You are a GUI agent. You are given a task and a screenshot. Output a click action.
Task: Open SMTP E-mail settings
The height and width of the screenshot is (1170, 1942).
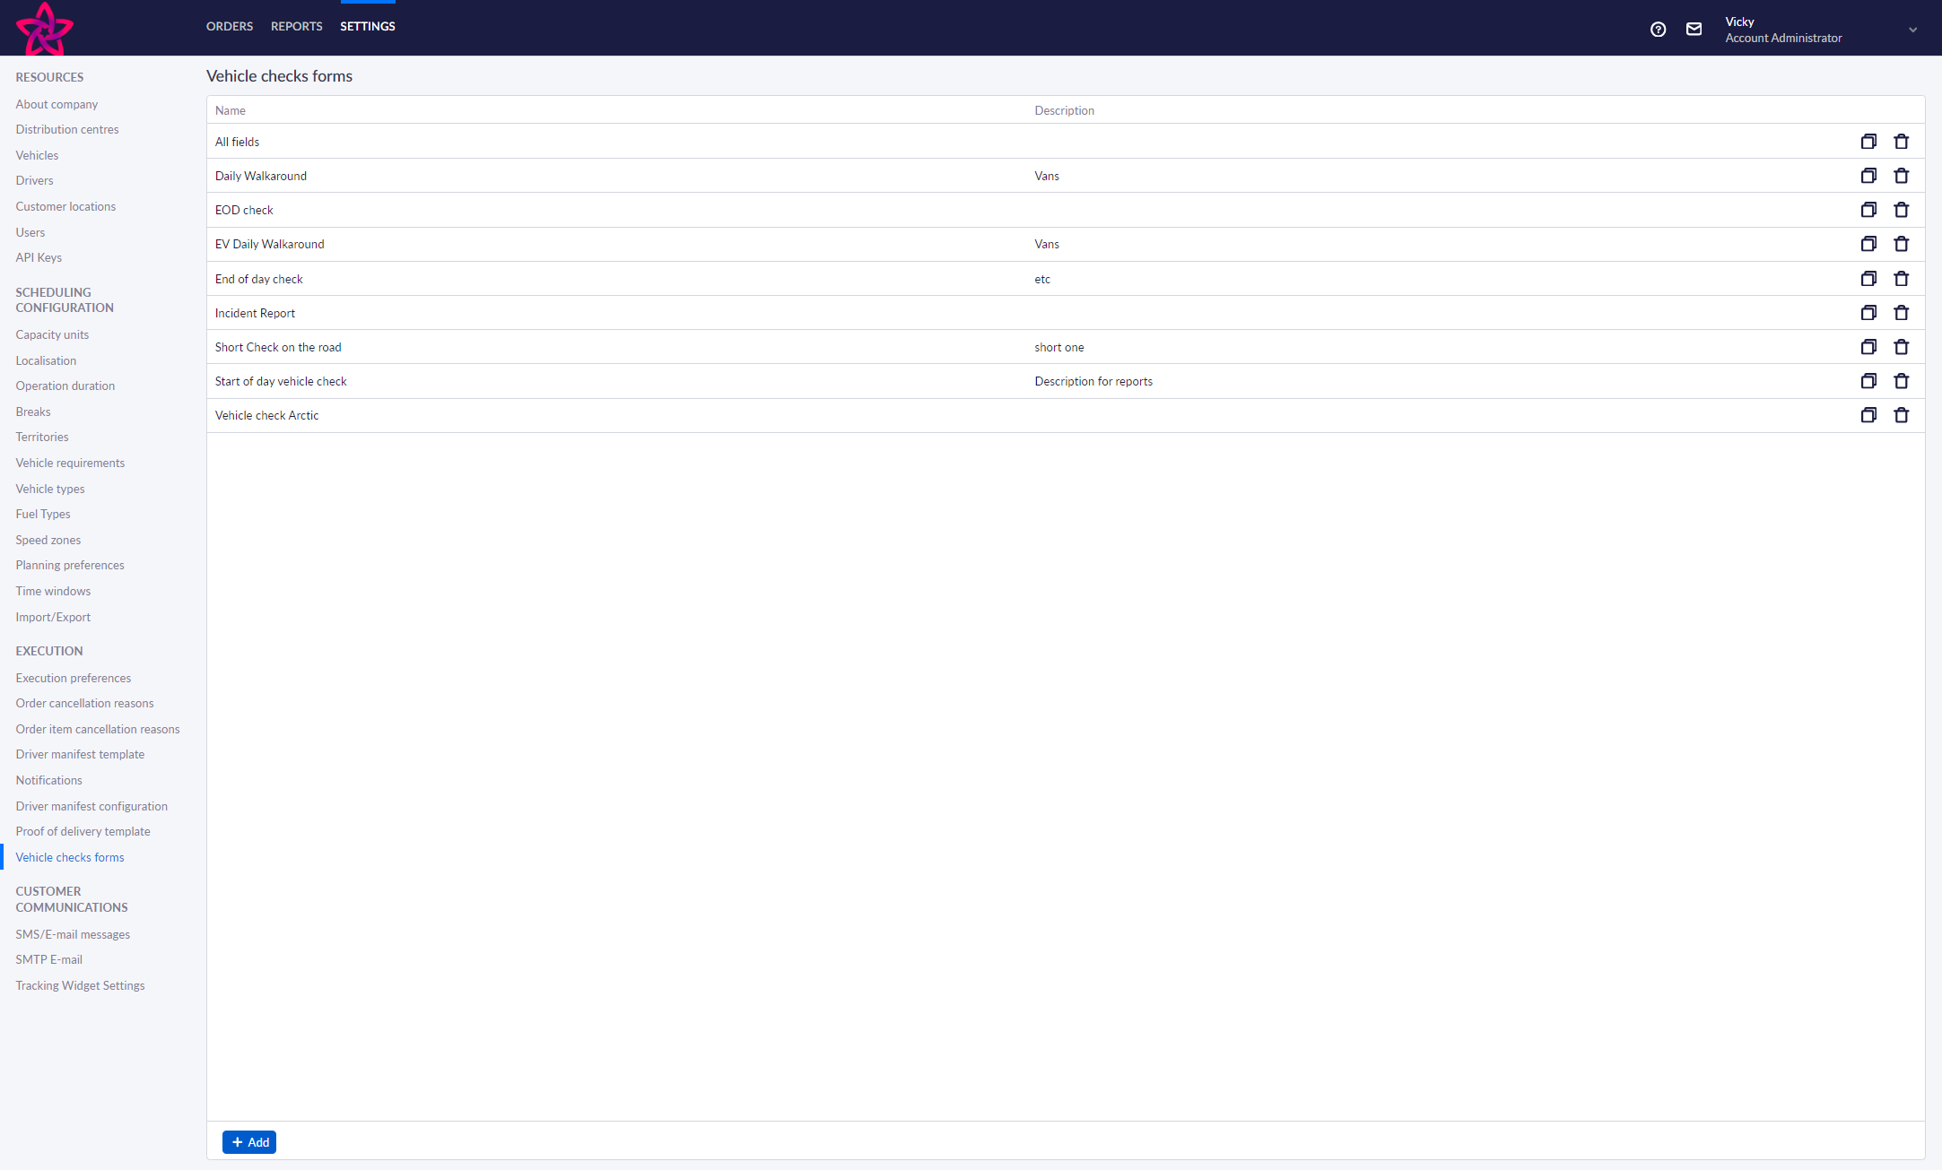tap(48, 959)
